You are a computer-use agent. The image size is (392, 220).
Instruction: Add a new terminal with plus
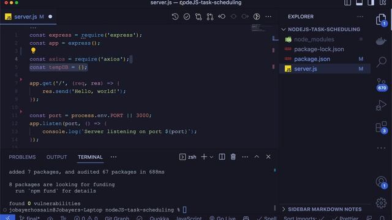[204, 156]
